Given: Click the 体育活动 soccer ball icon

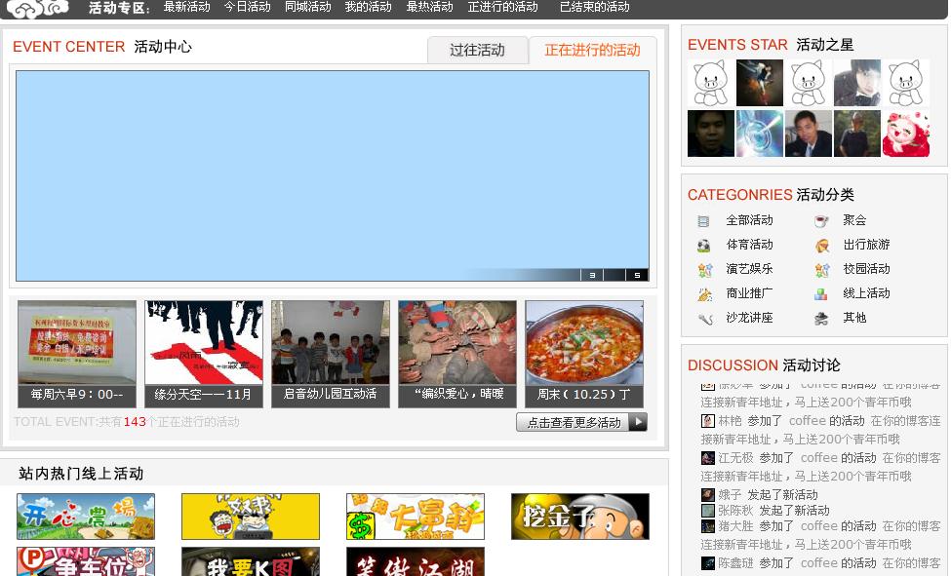Looking at the screenshot, I should pyautogui.click(x=703, y=246).
